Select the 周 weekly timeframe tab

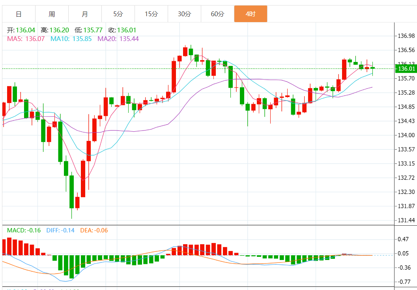click(52, 14)
